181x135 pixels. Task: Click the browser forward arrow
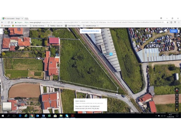5,22
